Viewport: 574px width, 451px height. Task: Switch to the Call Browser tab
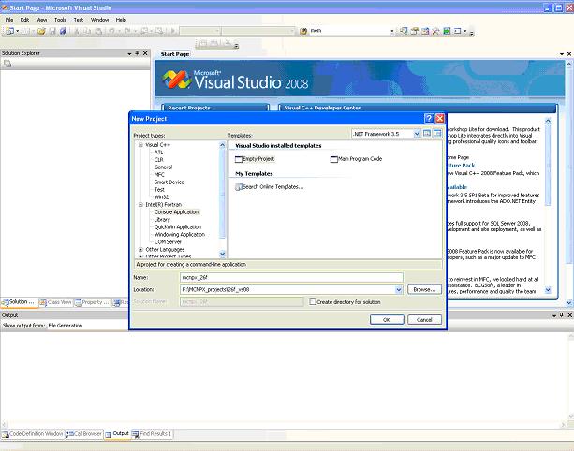point(84,434)
